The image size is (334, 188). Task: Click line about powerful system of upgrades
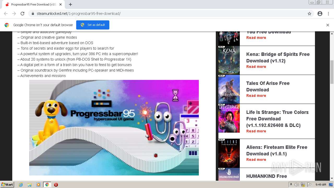(x=78, y=54)
